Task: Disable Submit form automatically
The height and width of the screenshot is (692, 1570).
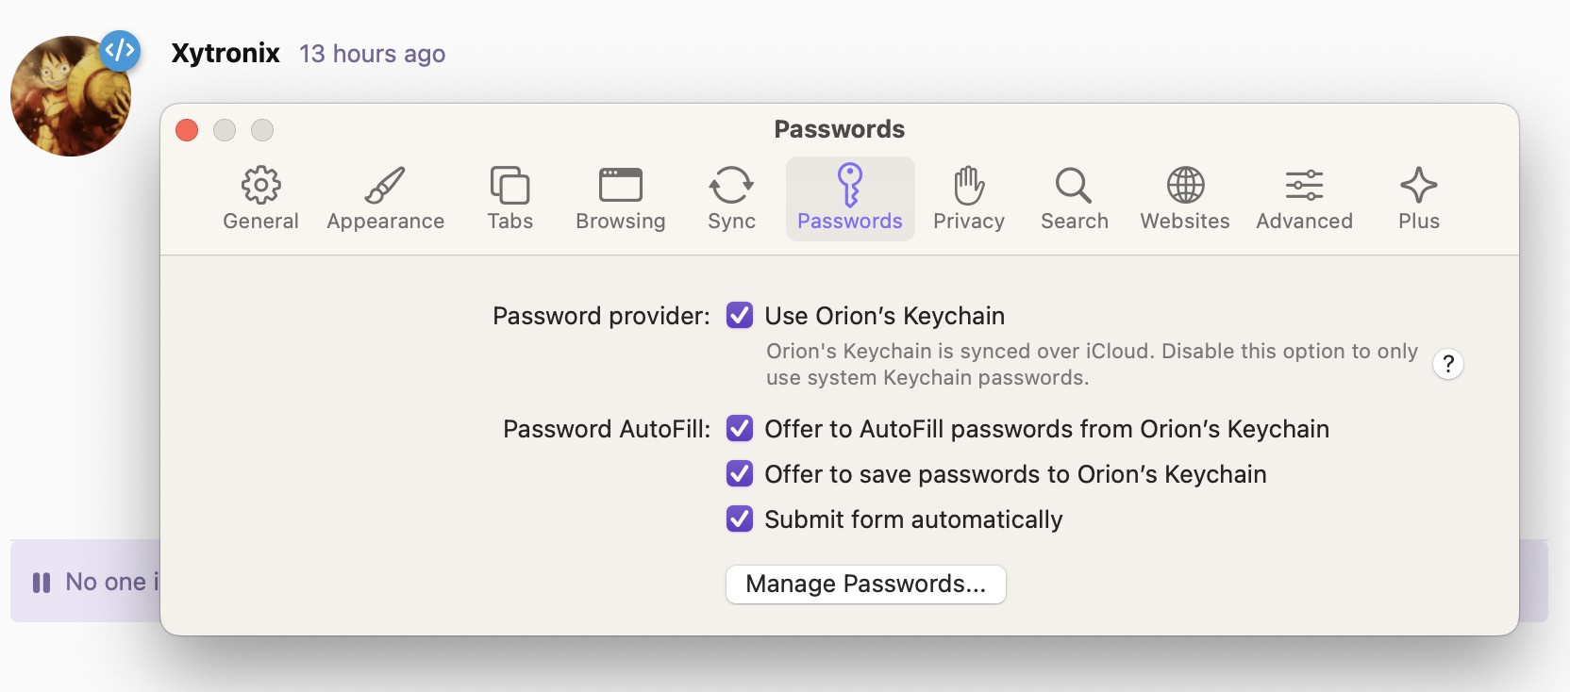Action: pyautogui.click(x=740, y=519)
